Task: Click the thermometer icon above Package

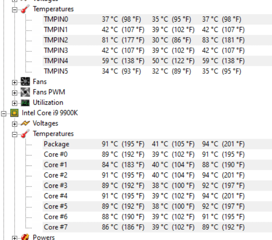Action: (25, 133)
